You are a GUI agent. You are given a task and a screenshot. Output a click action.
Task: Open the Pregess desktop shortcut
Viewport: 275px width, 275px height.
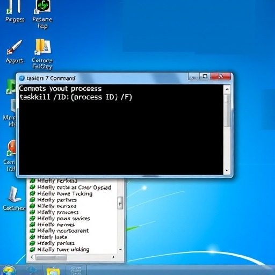(x=15, y=12)
